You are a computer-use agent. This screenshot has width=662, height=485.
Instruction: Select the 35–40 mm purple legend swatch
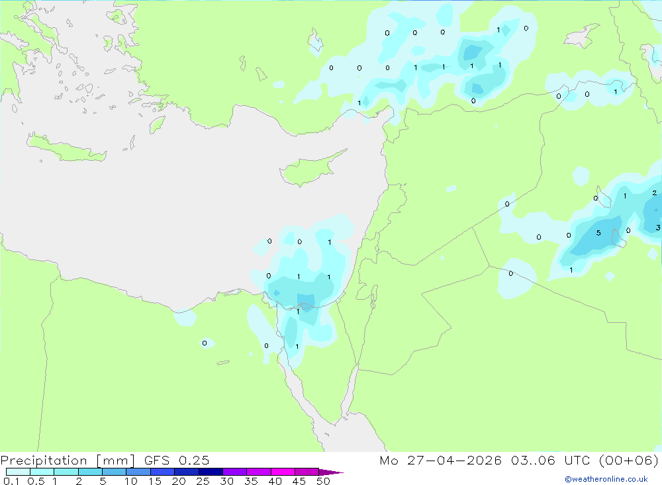pos(259,472)
